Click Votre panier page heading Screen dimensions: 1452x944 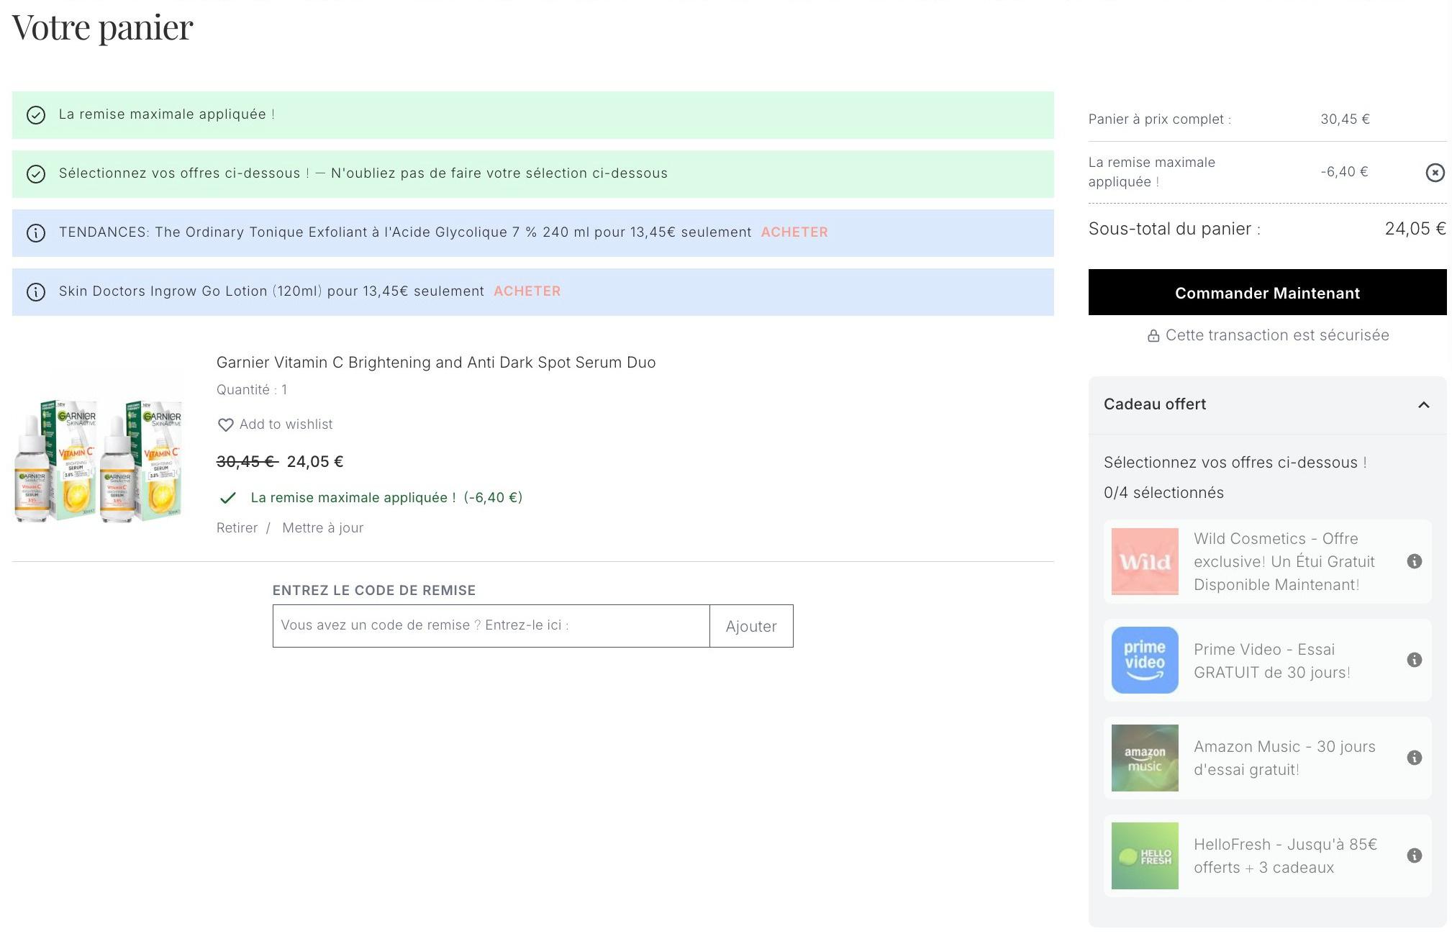click(x=102, y=27)
